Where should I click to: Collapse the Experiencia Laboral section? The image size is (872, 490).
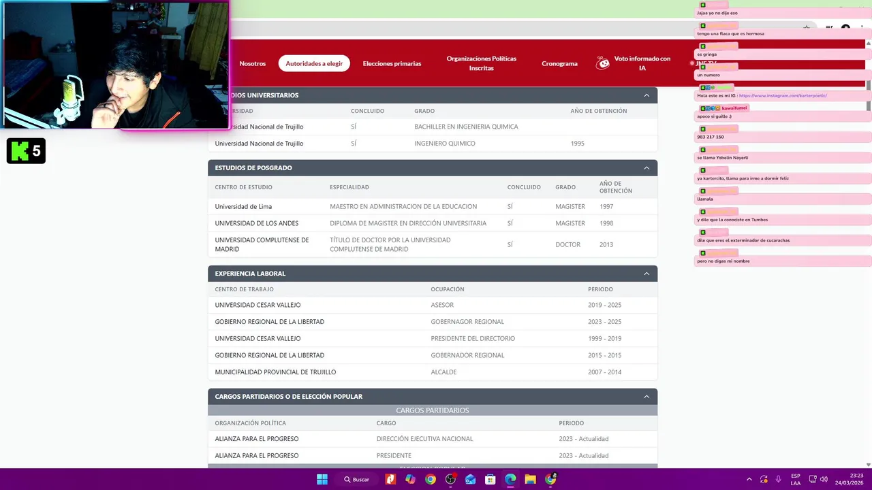647,274
